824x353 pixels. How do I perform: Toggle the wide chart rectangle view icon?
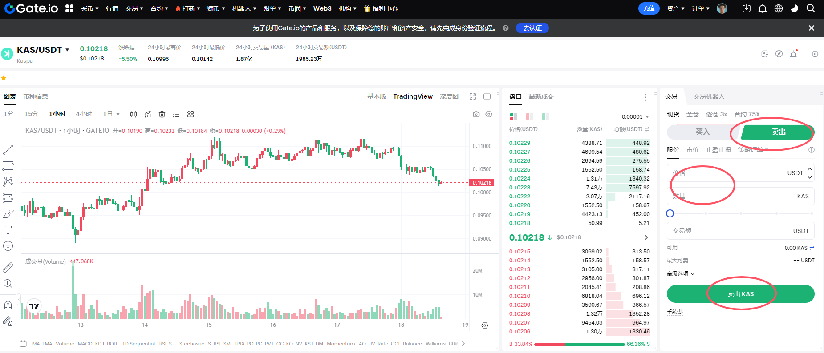[x=487, y=96]
